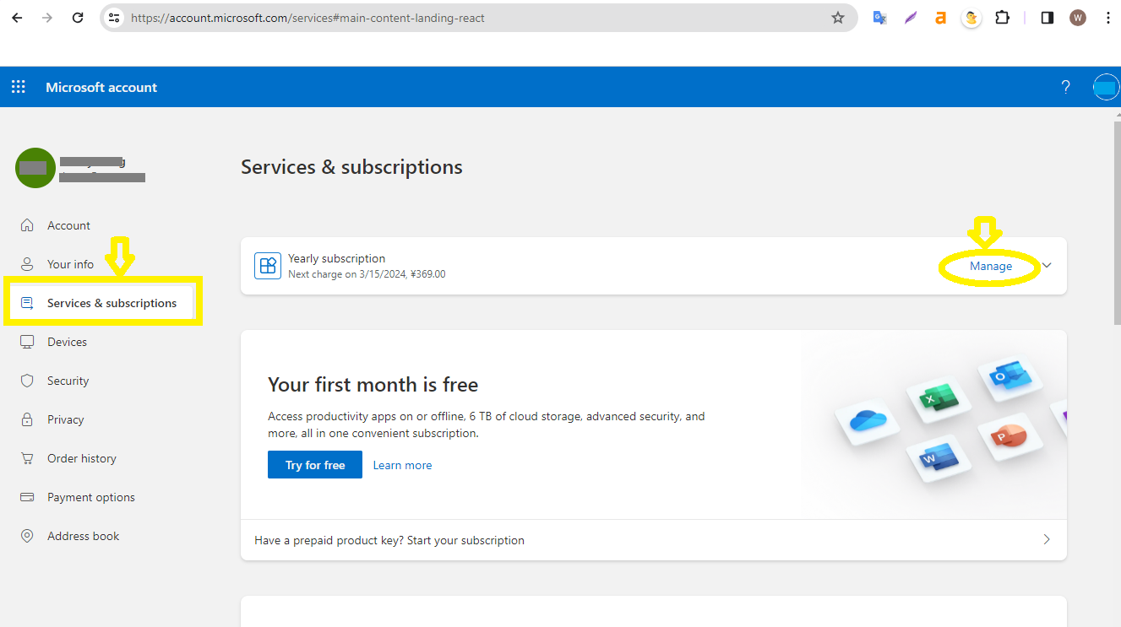Click 'Your first month is free' heading
The image size is (1121, 627).
click(x=373, y=385)
